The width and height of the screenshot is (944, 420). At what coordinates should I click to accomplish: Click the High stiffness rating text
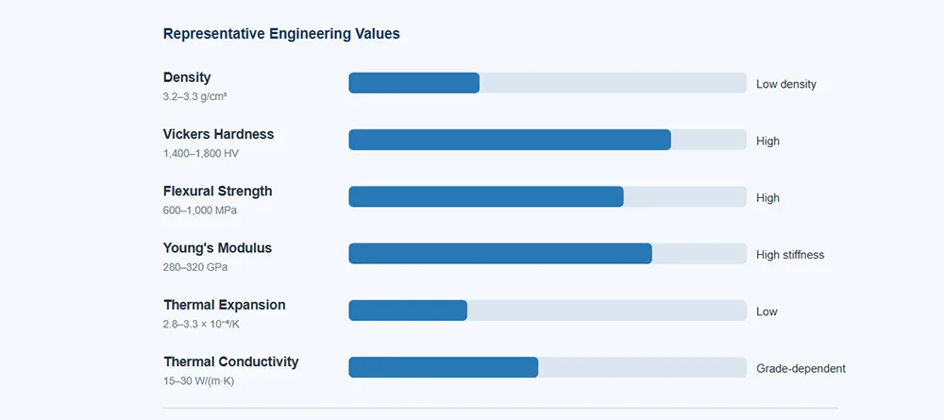coord(790,255)
